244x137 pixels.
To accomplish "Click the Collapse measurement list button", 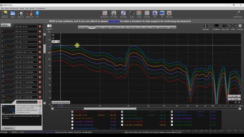I will (x=6, y=25).
